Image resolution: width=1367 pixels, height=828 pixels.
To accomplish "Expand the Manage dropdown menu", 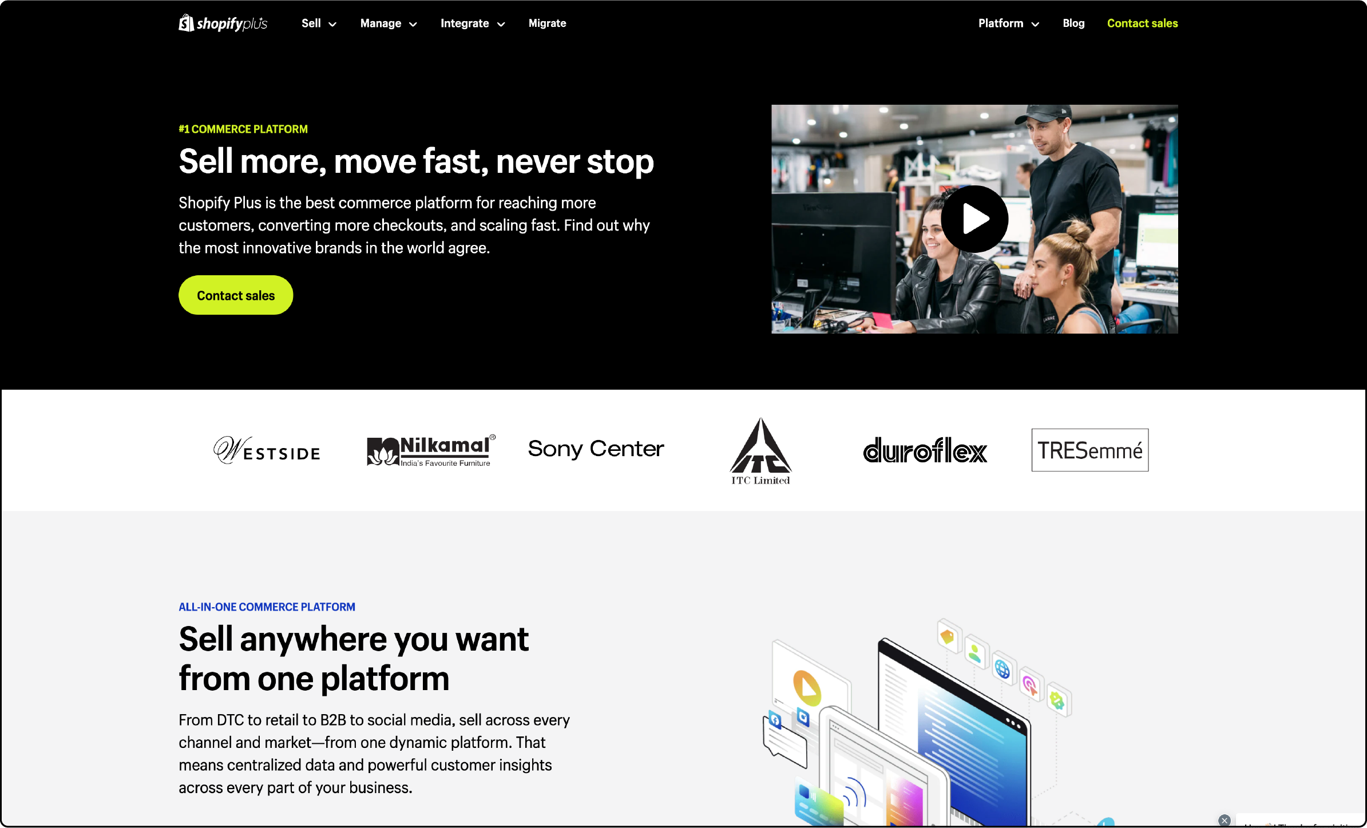I will [x=387, y=23].
